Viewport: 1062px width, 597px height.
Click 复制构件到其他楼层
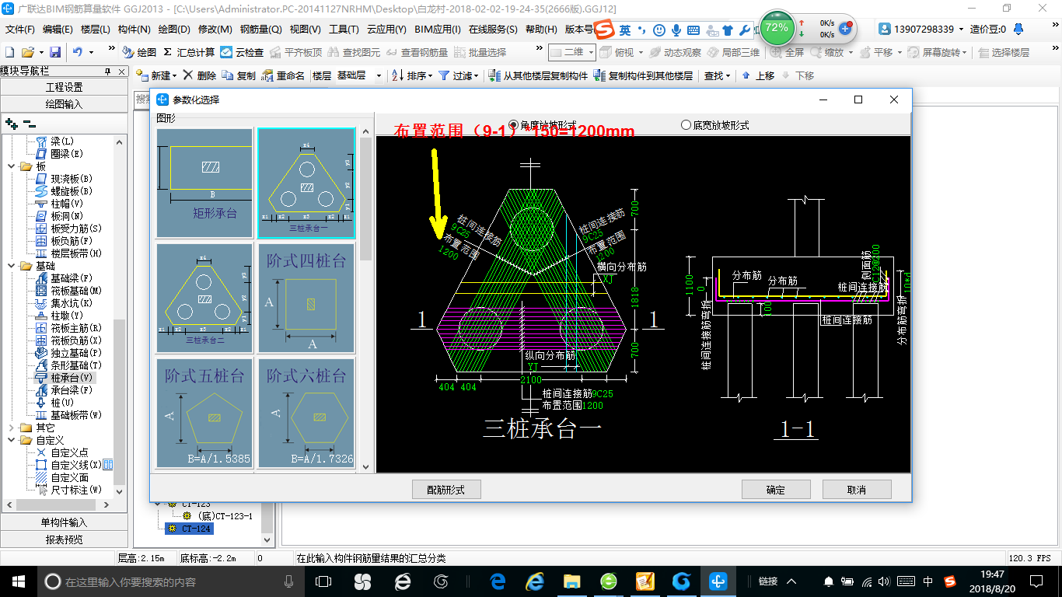click(x=643, y=75)
